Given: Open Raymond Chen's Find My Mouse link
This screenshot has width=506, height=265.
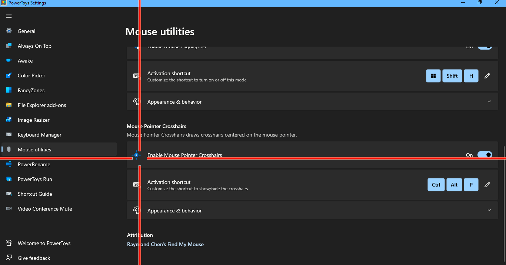Looking at the screenshot, I should coord(165,244).
